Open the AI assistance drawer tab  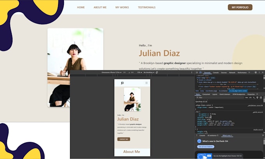213,135
